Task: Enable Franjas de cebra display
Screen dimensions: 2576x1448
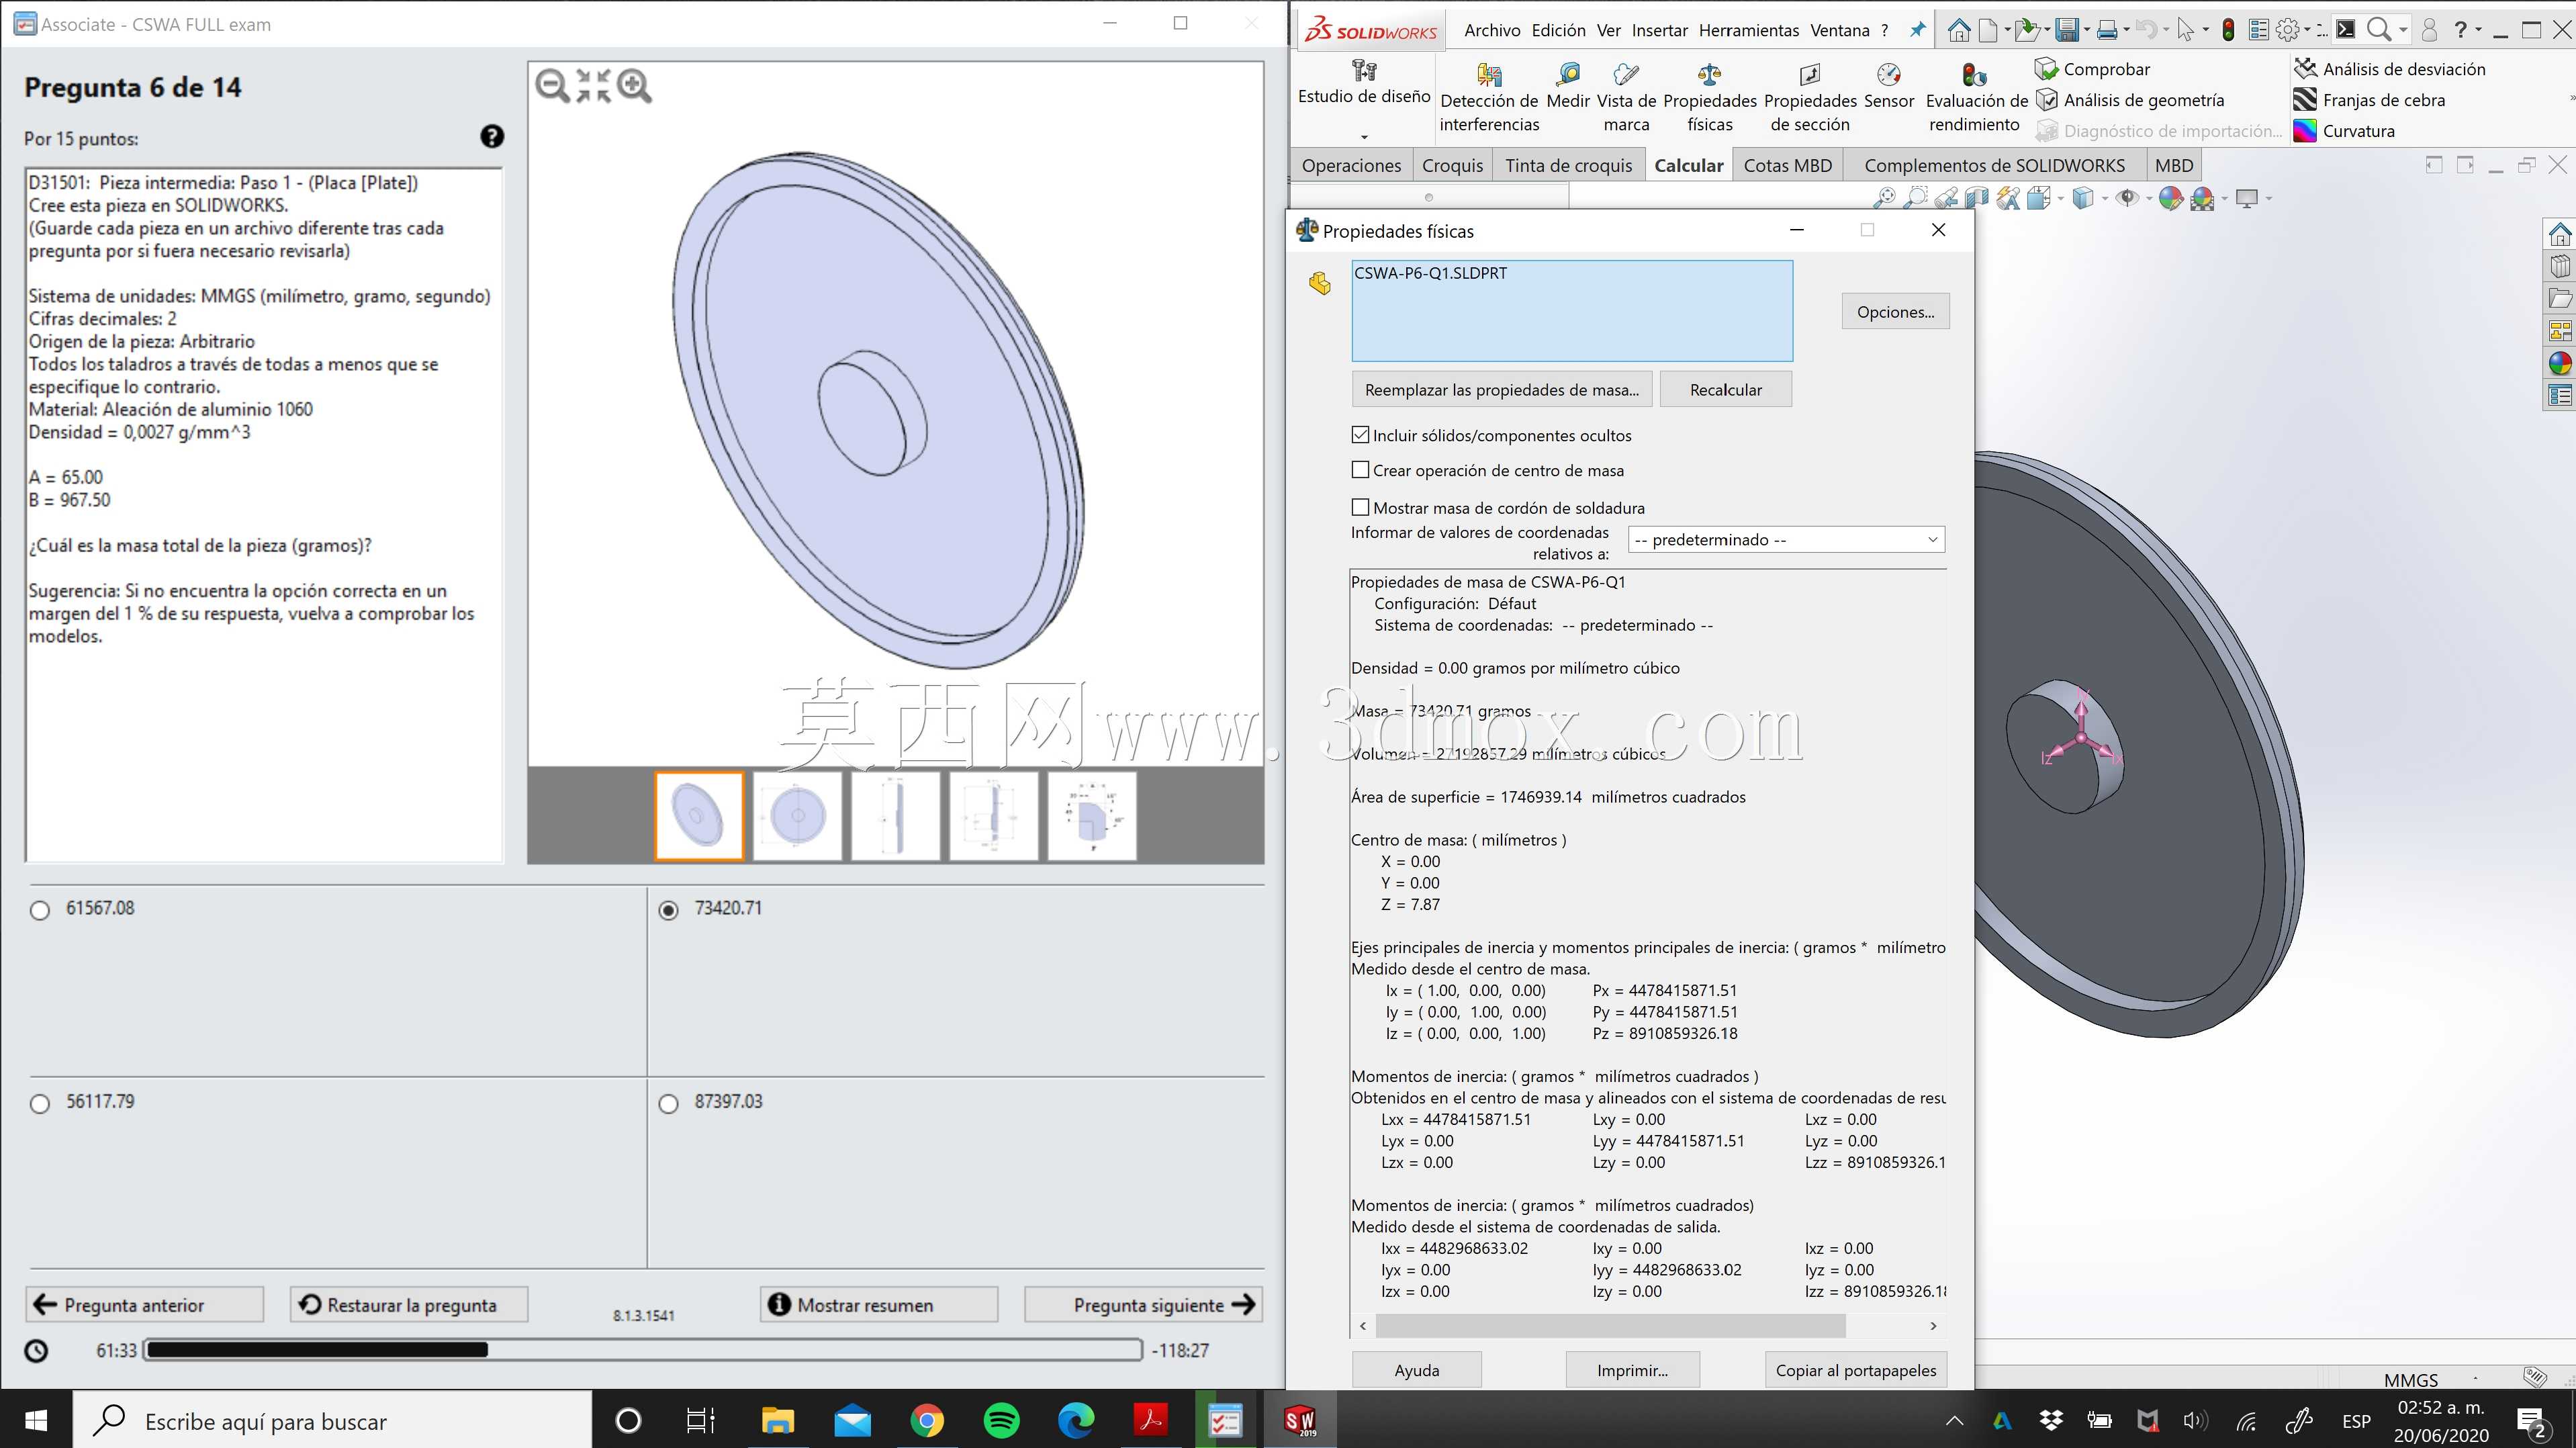Action: [2369, 100]
